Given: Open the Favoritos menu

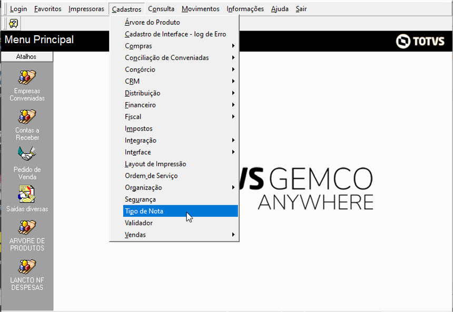Looking at the screenshot, I should click(x=47, y=9).
